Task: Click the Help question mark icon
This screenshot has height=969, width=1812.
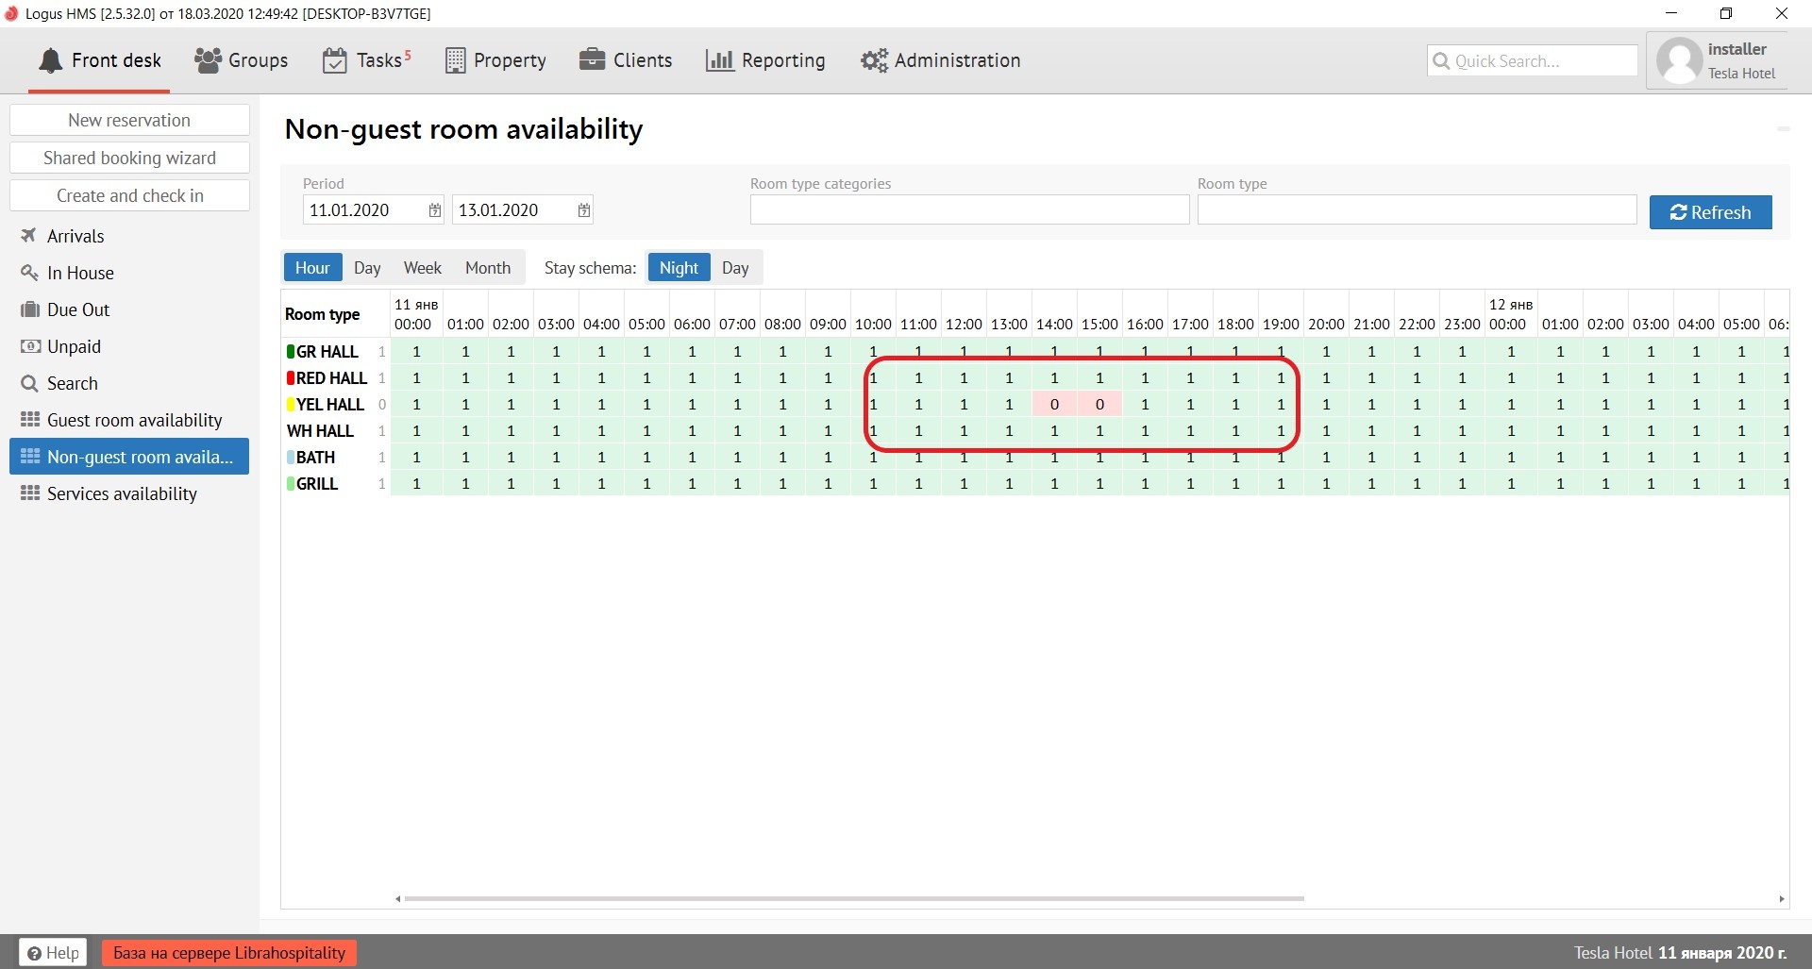Action: pyautogui.click(x=34, y=953)
